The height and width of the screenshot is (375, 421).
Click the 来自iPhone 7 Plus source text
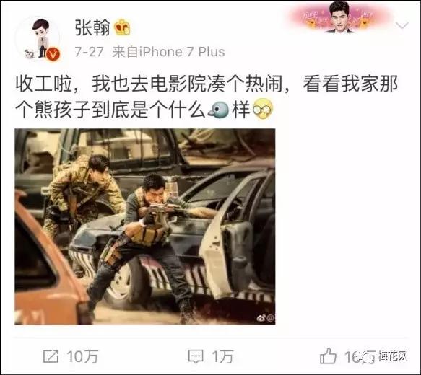(168, 52)
